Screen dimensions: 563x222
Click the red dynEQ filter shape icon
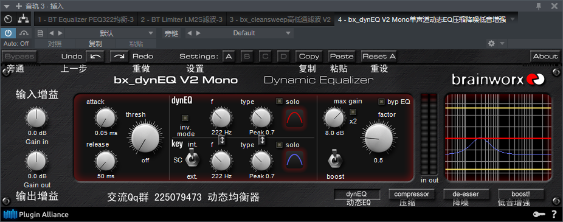tap(295, 119)
